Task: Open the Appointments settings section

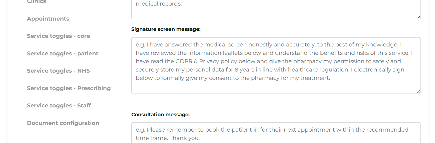Action: click(x=48, y=19)
